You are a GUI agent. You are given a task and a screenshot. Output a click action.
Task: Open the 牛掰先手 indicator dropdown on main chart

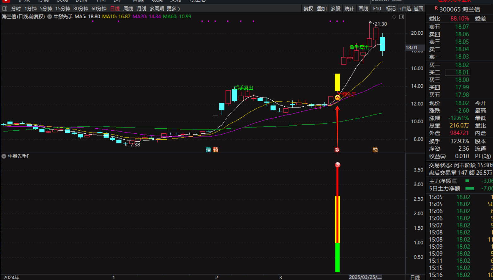point(50,17)
